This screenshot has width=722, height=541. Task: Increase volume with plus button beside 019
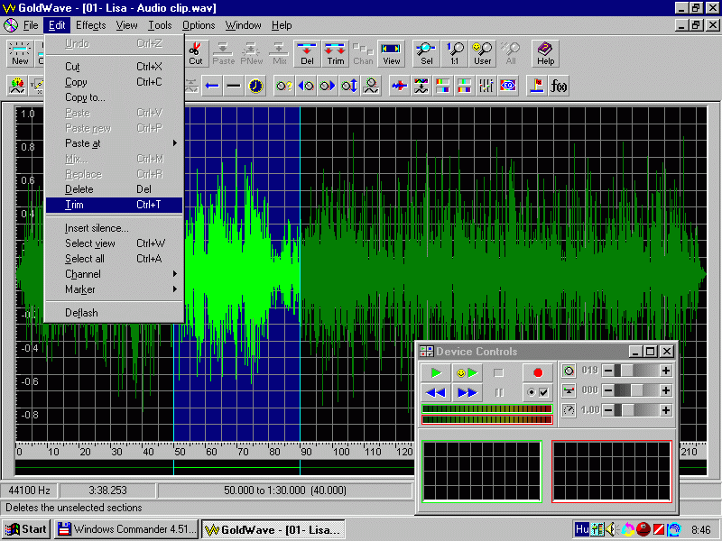(665, 371)
